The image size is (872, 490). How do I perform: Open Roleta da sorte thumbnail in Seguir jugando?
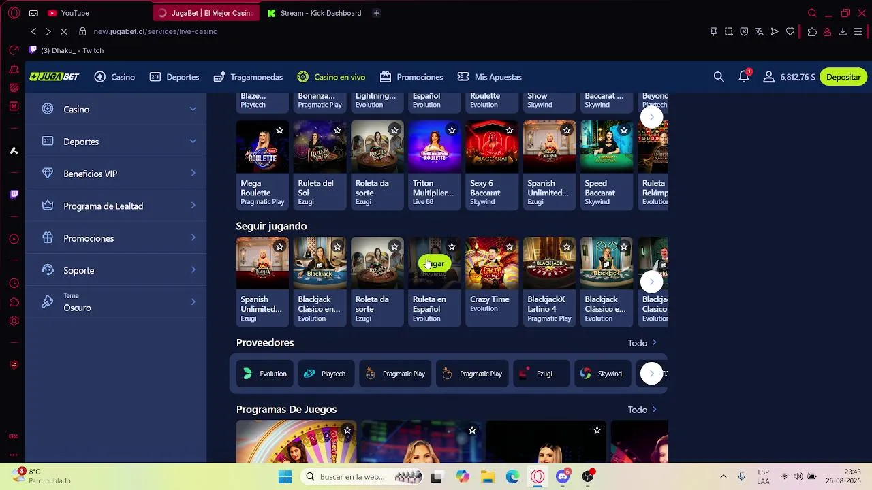377,263
